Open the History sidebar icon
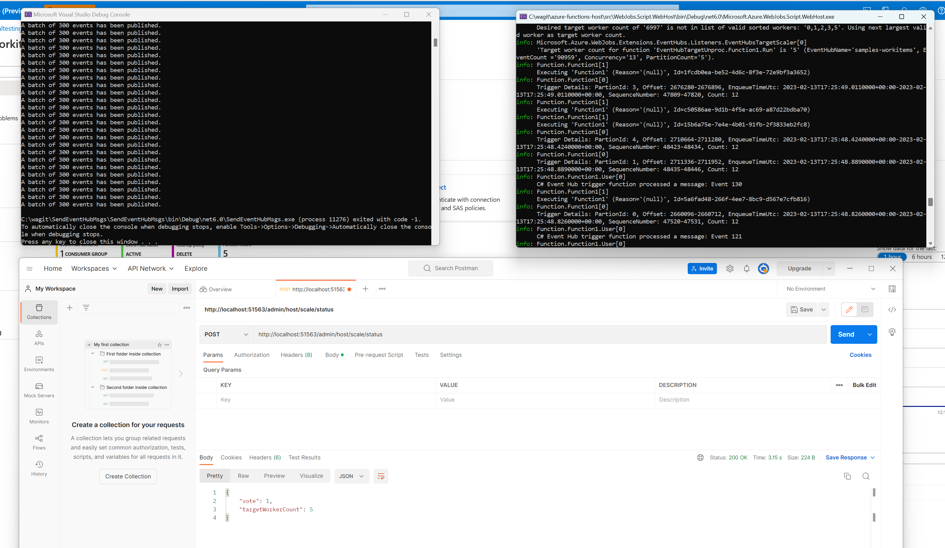 coord(39,468)
